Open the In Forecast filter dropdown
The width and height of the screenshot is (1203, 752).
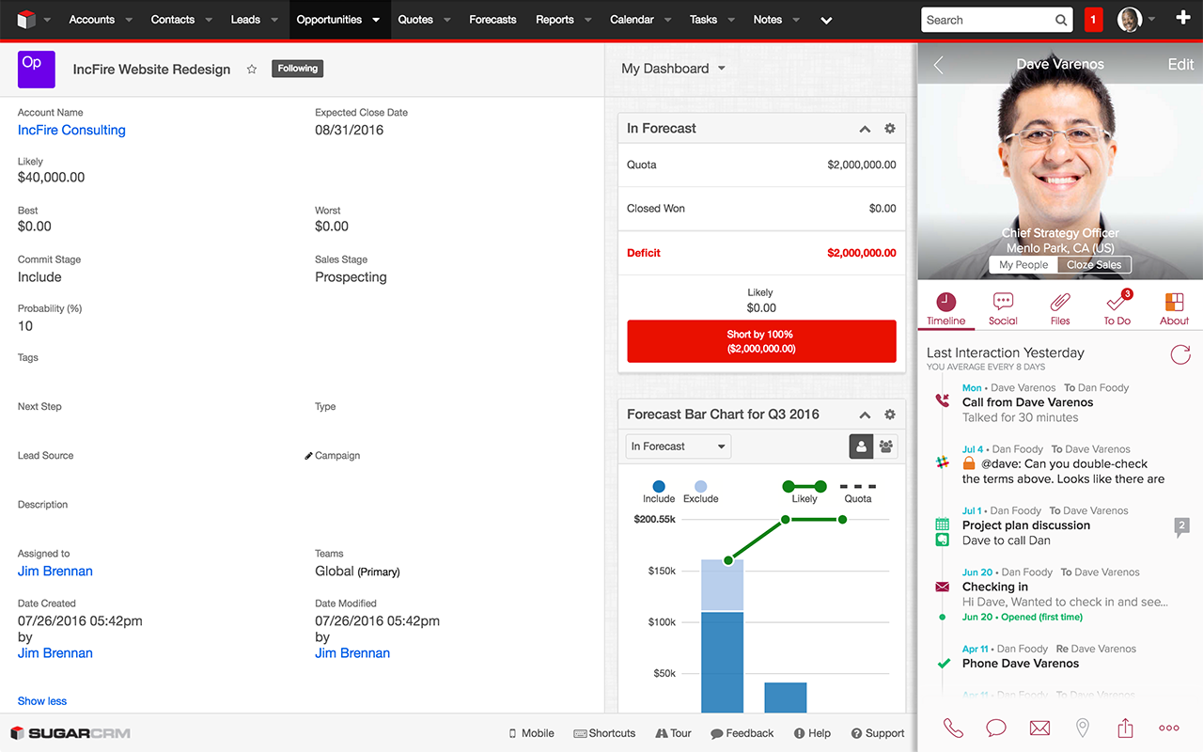click(677, 446)
